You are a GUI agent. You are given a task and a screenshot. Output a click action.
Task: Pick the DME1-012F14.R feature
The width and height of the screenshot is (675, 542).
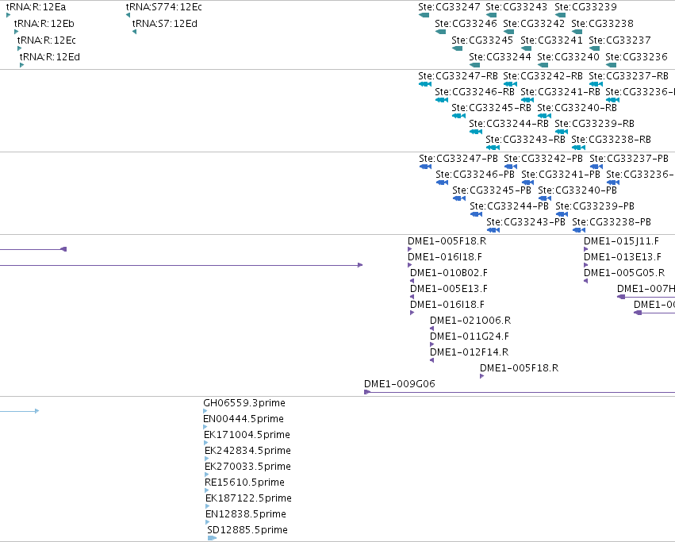point(470,352)
